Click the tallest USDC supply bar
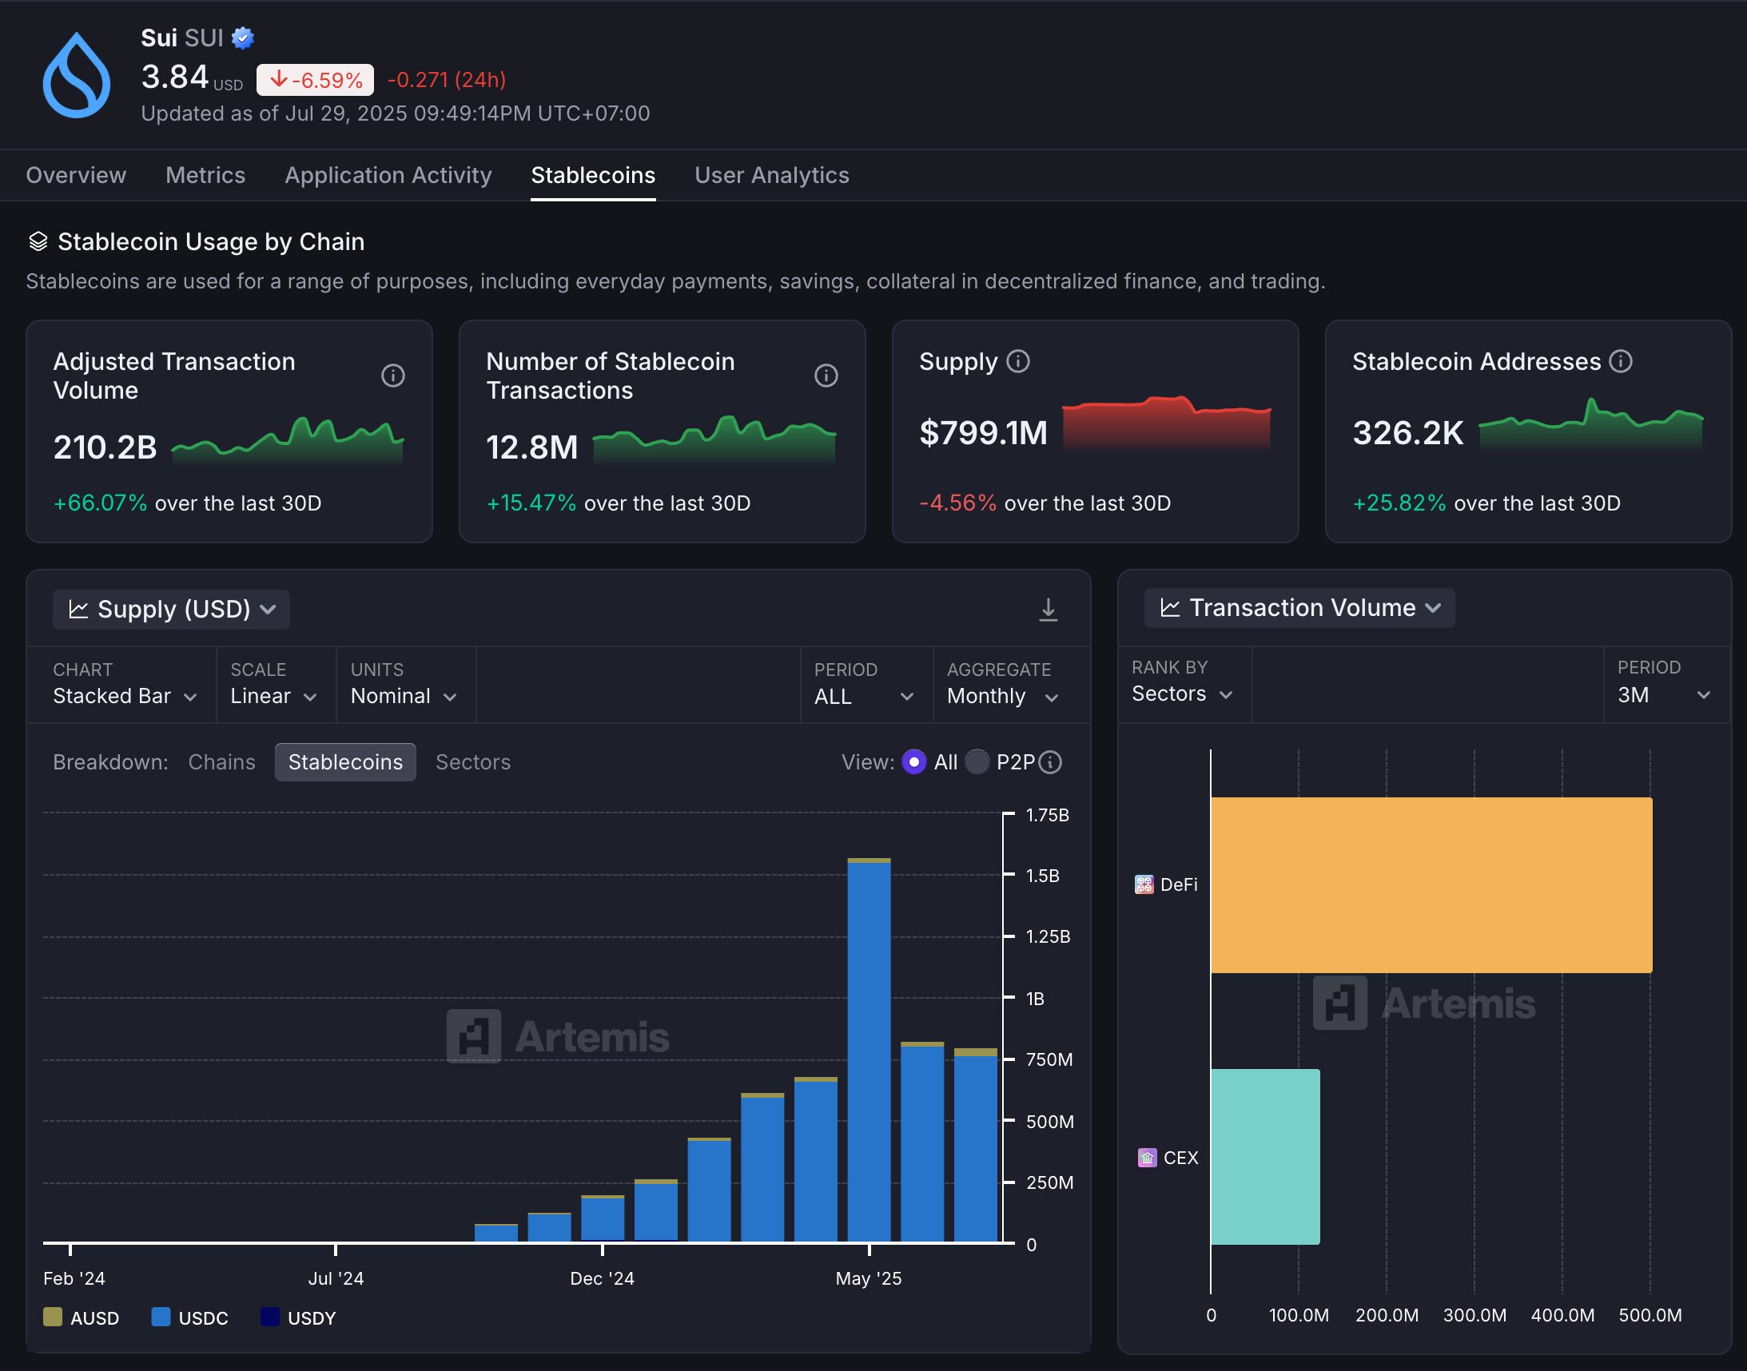Image resolution: width=1747 pixels, height=1371 pixels. (x=869, y=1043)
